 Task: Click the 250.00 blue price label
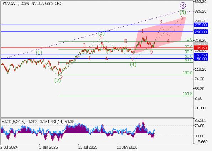pos(201,32)
